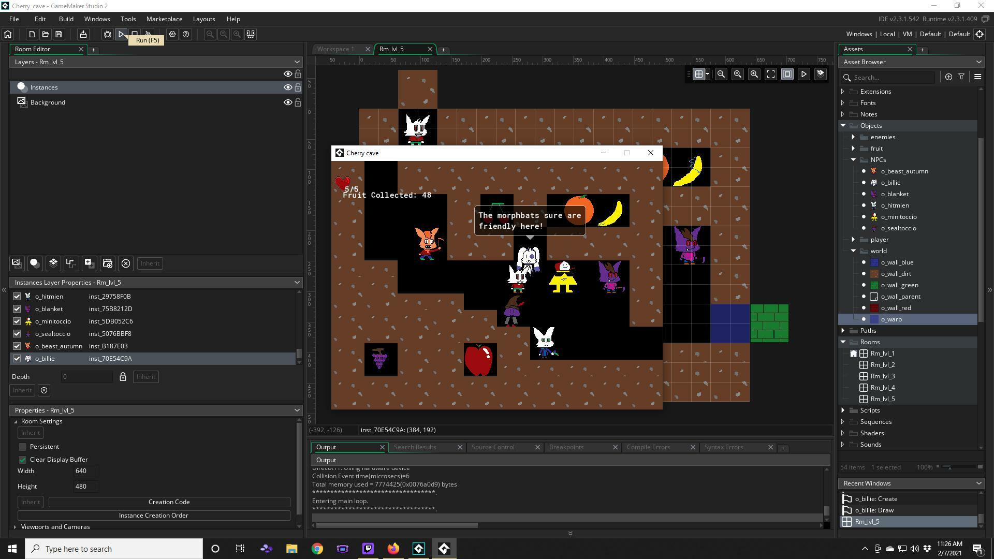
Task: Enable the Persistent room checkbox
Action: coord(22,447)
